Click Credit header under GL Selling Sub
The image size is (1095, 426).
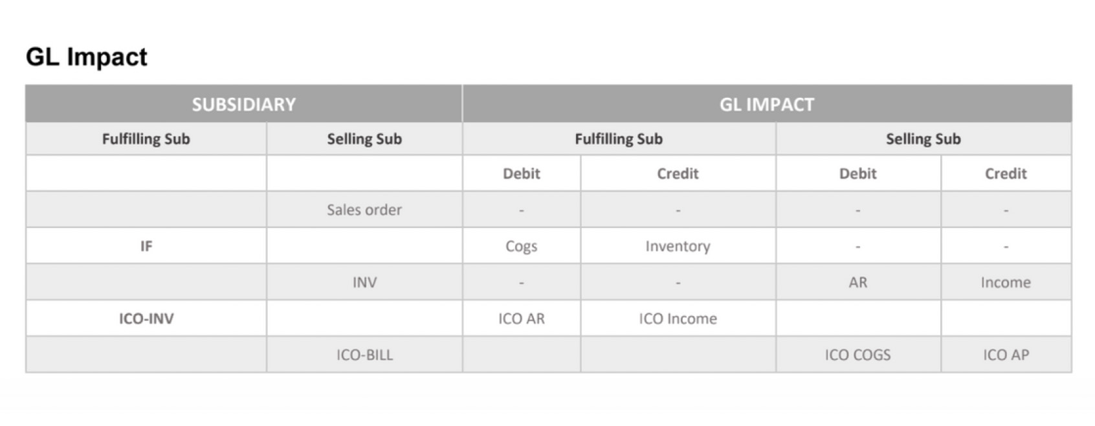pyautogui.click(x=1006, y=174)
